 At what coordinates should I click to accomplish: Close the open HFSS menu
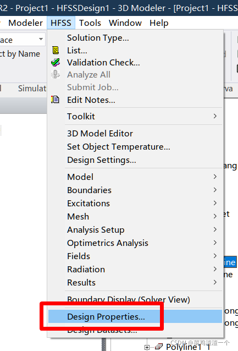pos(61,23)
